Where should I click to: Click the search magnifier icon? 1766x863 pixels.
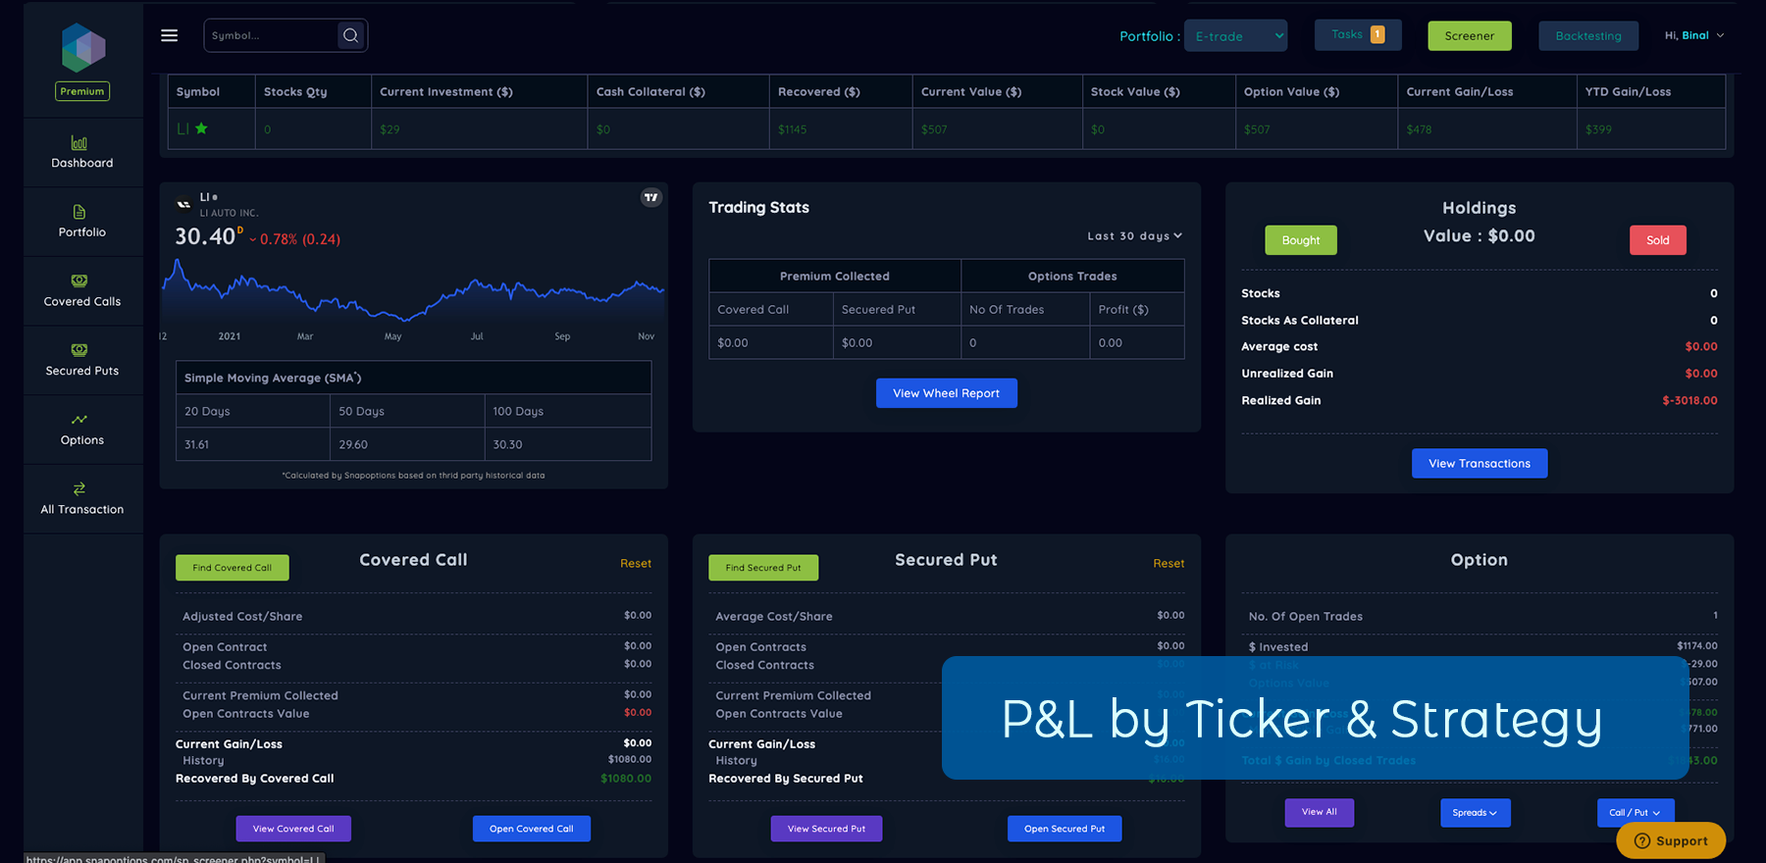point(350,35)
